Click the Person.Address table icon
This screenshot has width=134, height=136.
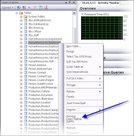coord(26,65)
